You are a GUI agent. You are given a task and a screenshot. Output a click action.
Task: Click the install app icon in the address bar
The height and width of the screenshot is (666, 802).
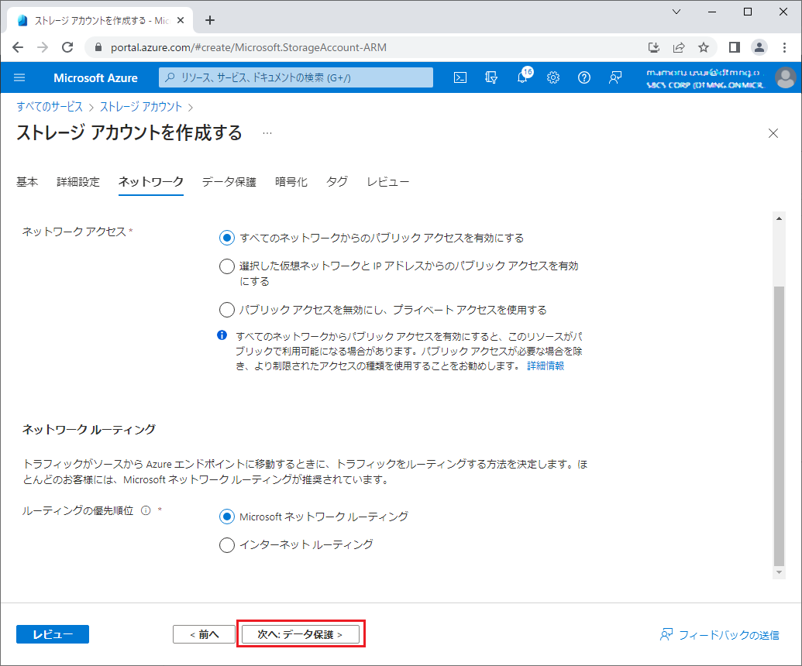tap(654, 47)
